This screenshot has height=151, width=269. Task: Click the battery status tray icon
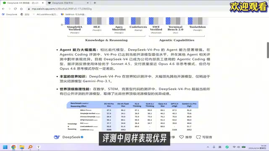[244, 147]
